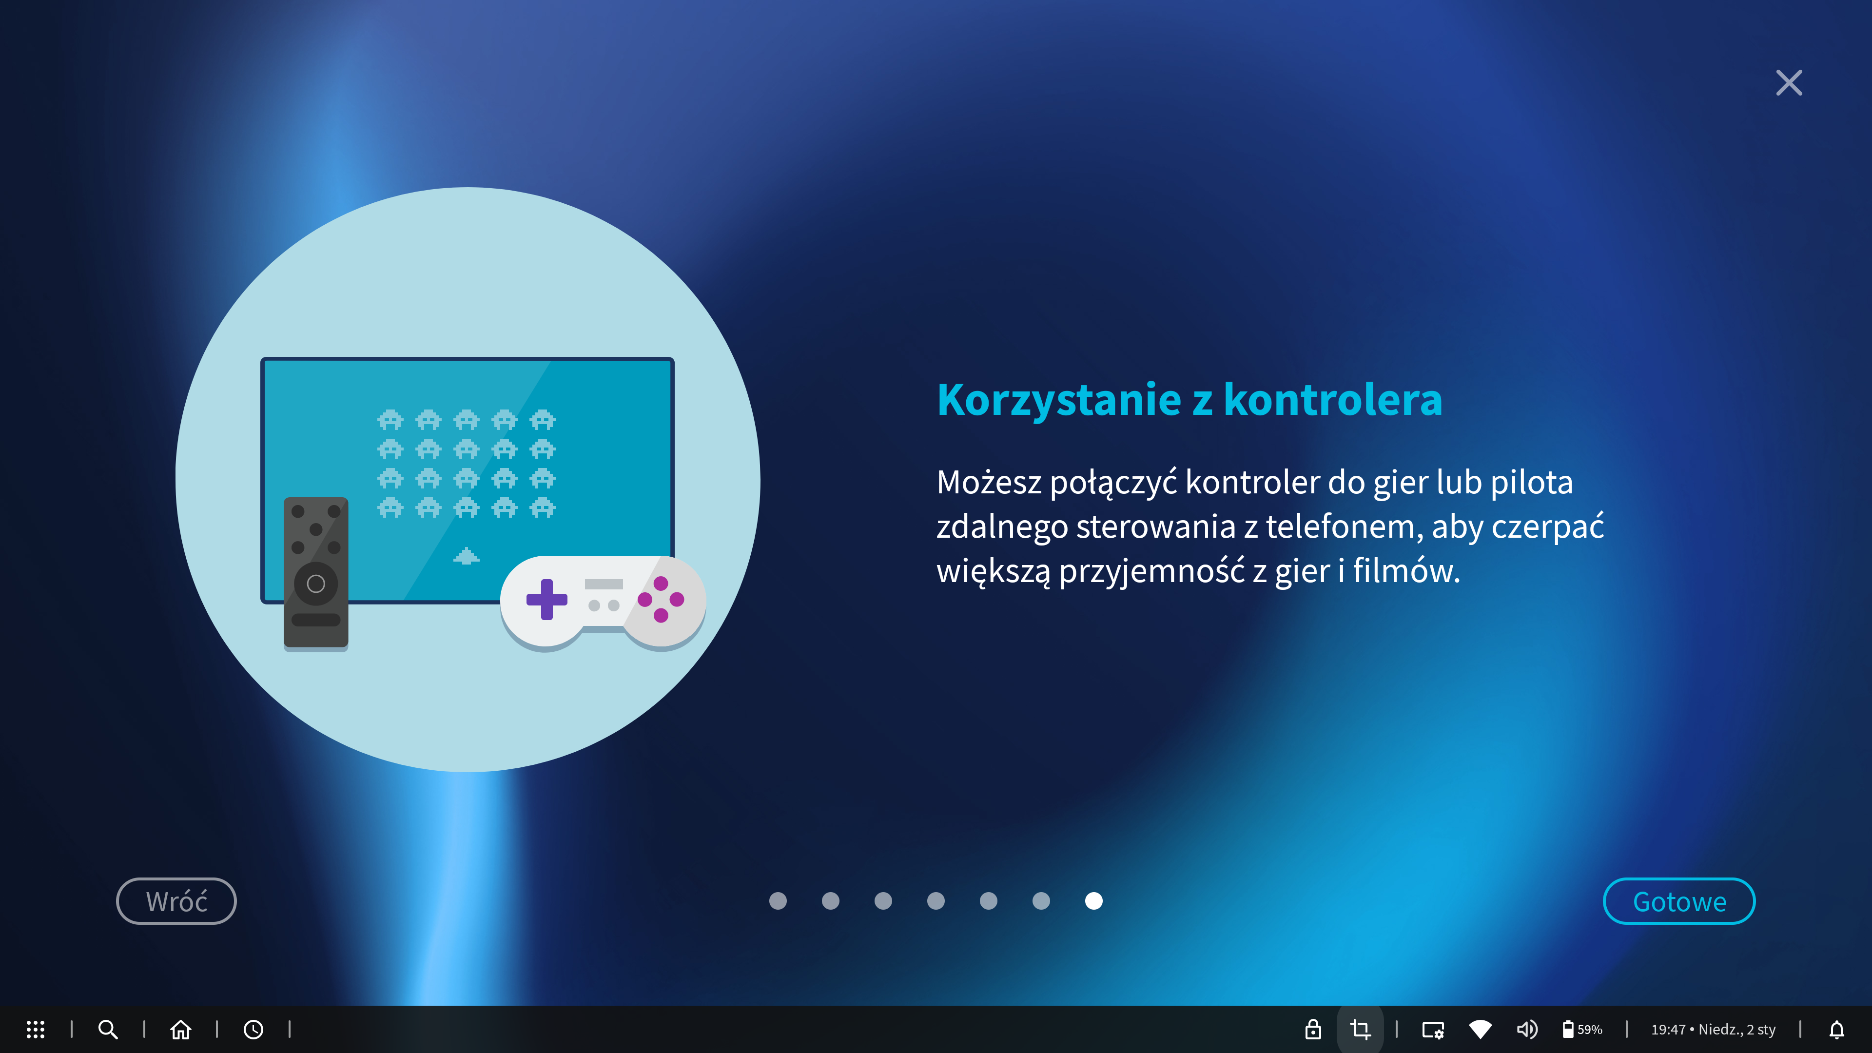Screen dimensions: 1872x1053
Task: Open notifications bell icon
Action: [x=1836, y=1029]
